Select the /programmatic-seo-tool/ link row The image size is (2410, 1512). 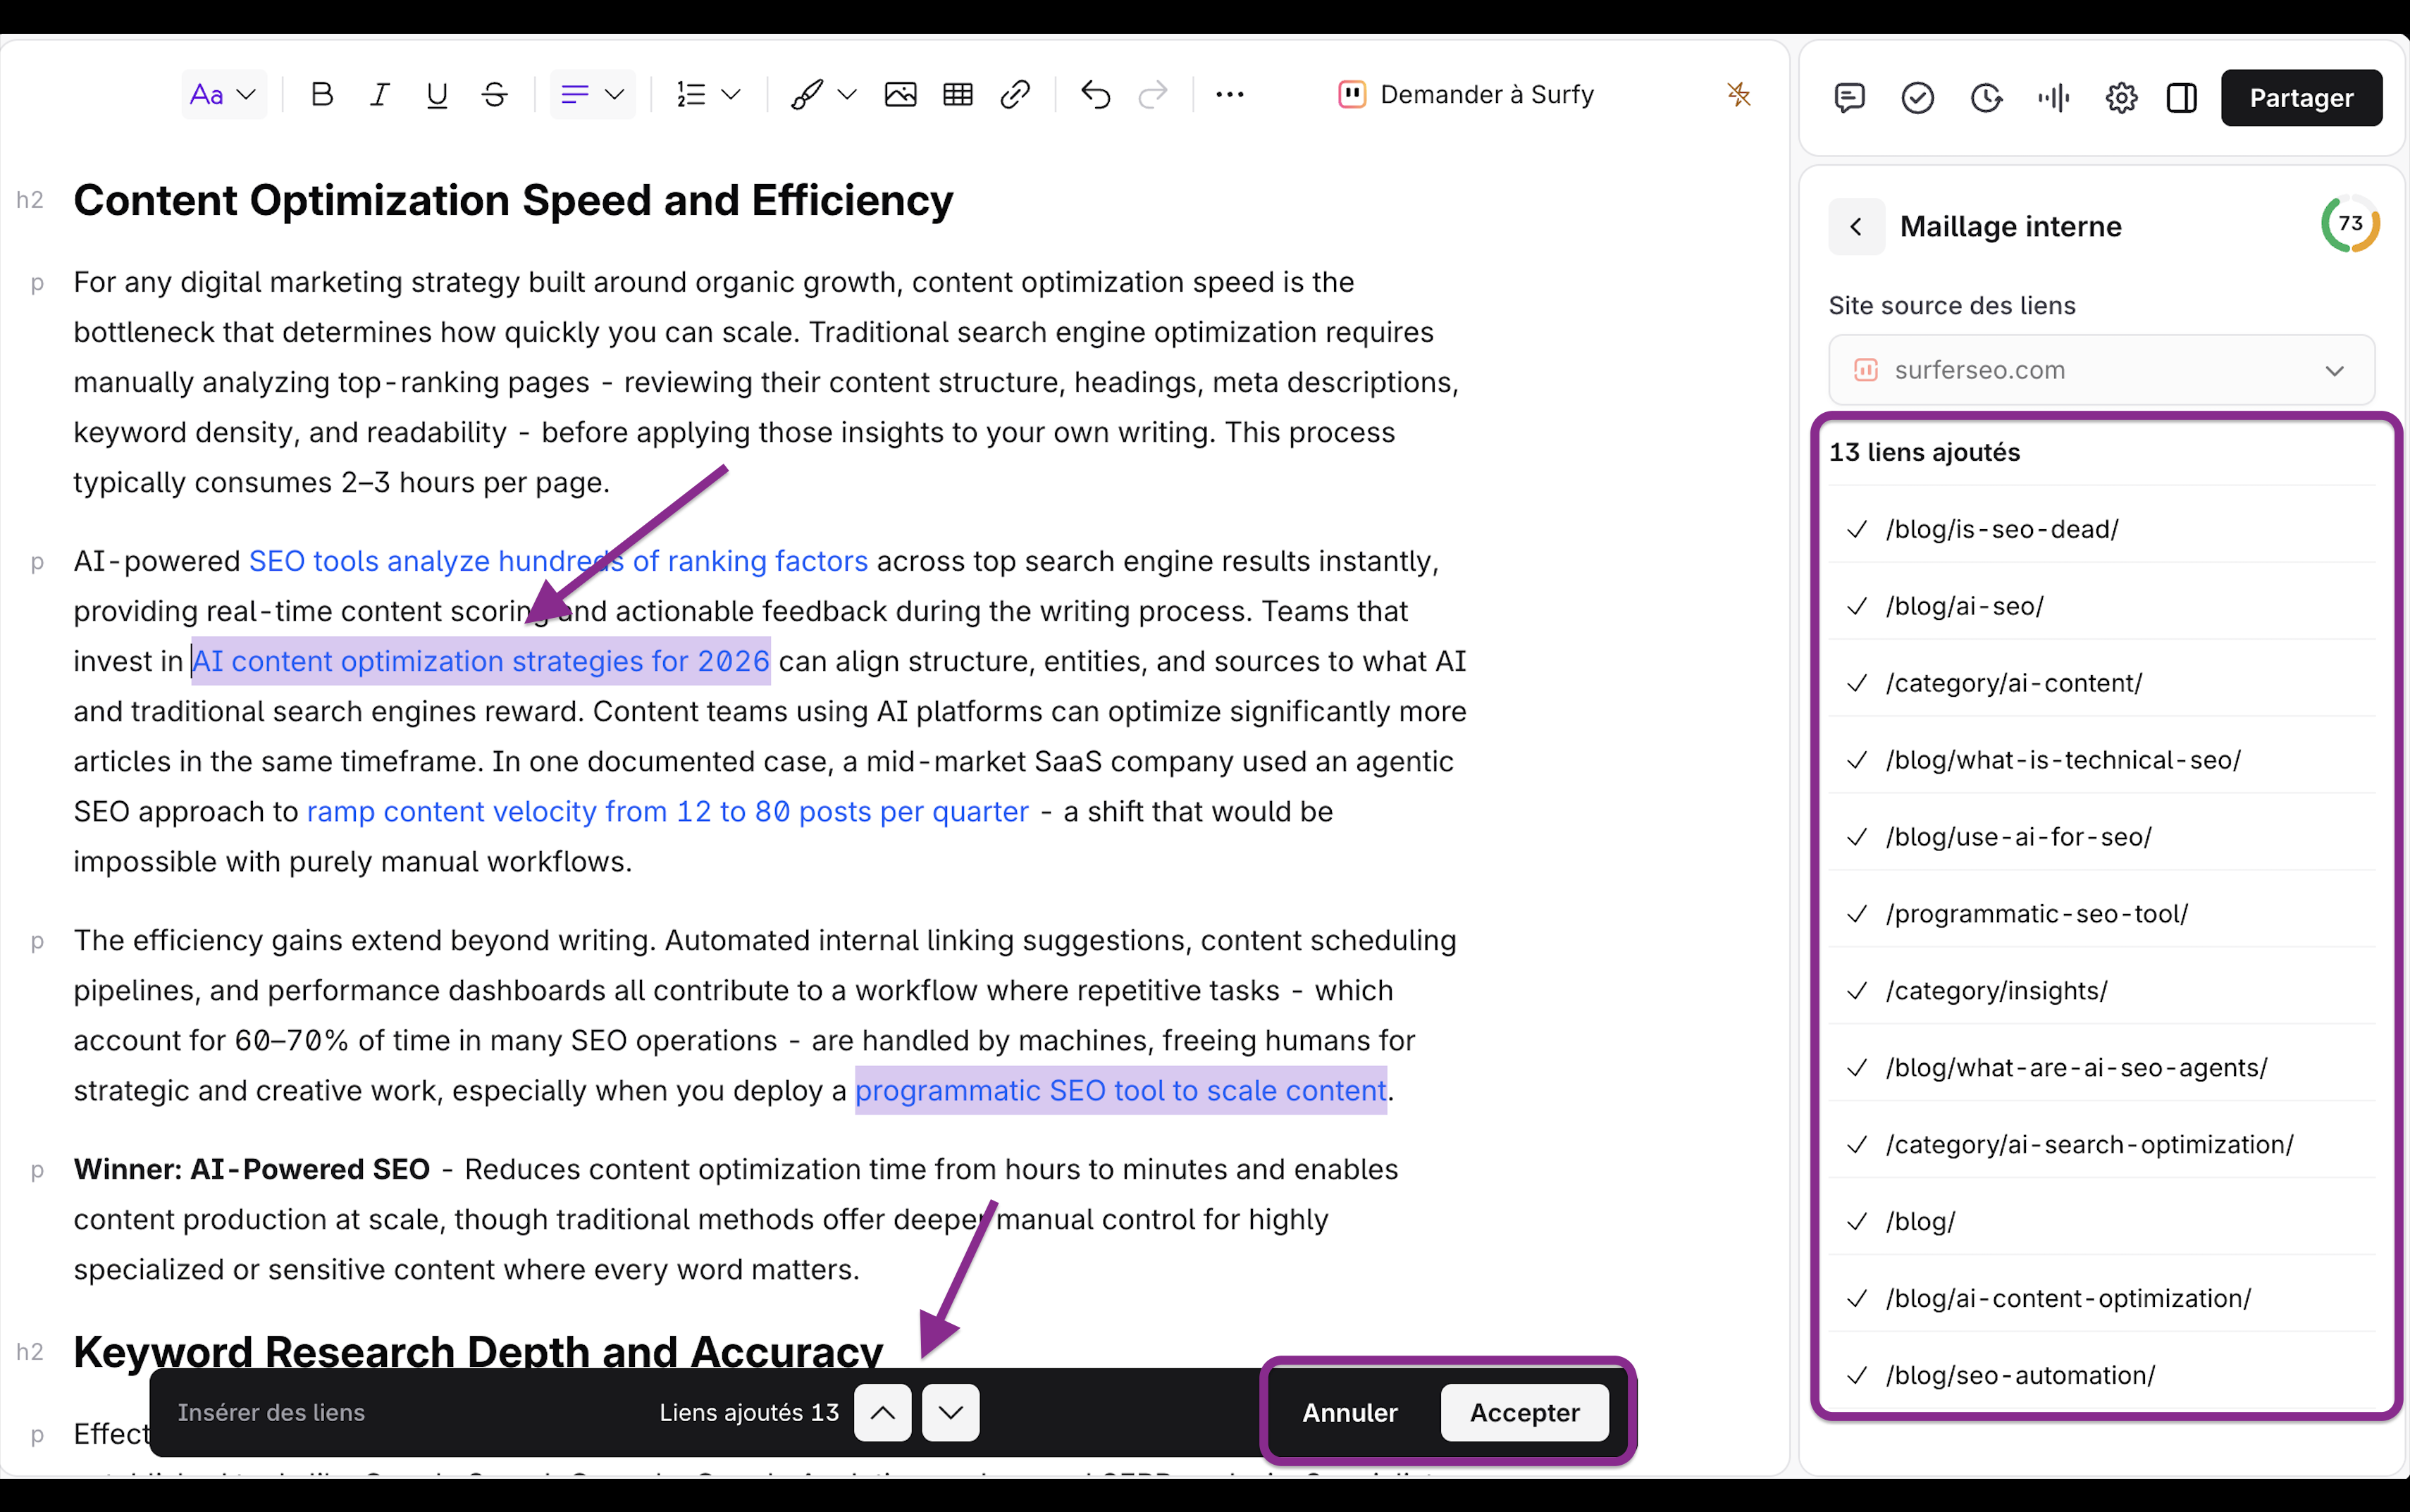[x=2101, y=914]
